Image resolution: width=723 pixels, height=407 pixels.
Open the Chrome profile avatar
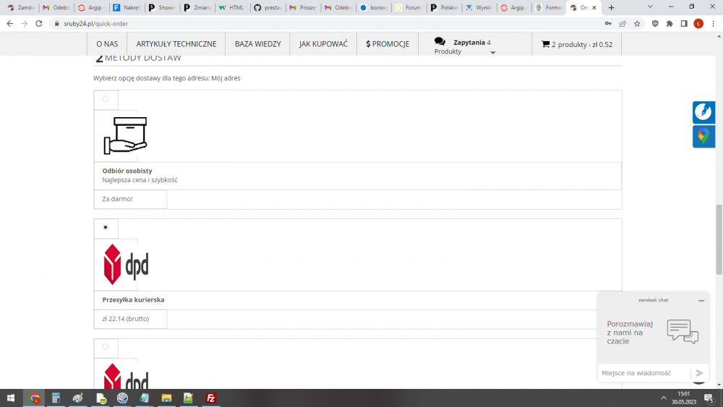click(x=698, y=24)
